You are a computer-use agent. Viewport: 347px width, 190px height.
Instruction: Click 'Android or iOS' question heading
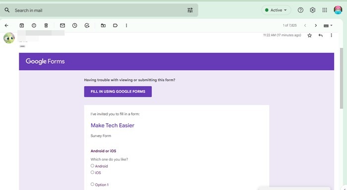coord(103,151)
